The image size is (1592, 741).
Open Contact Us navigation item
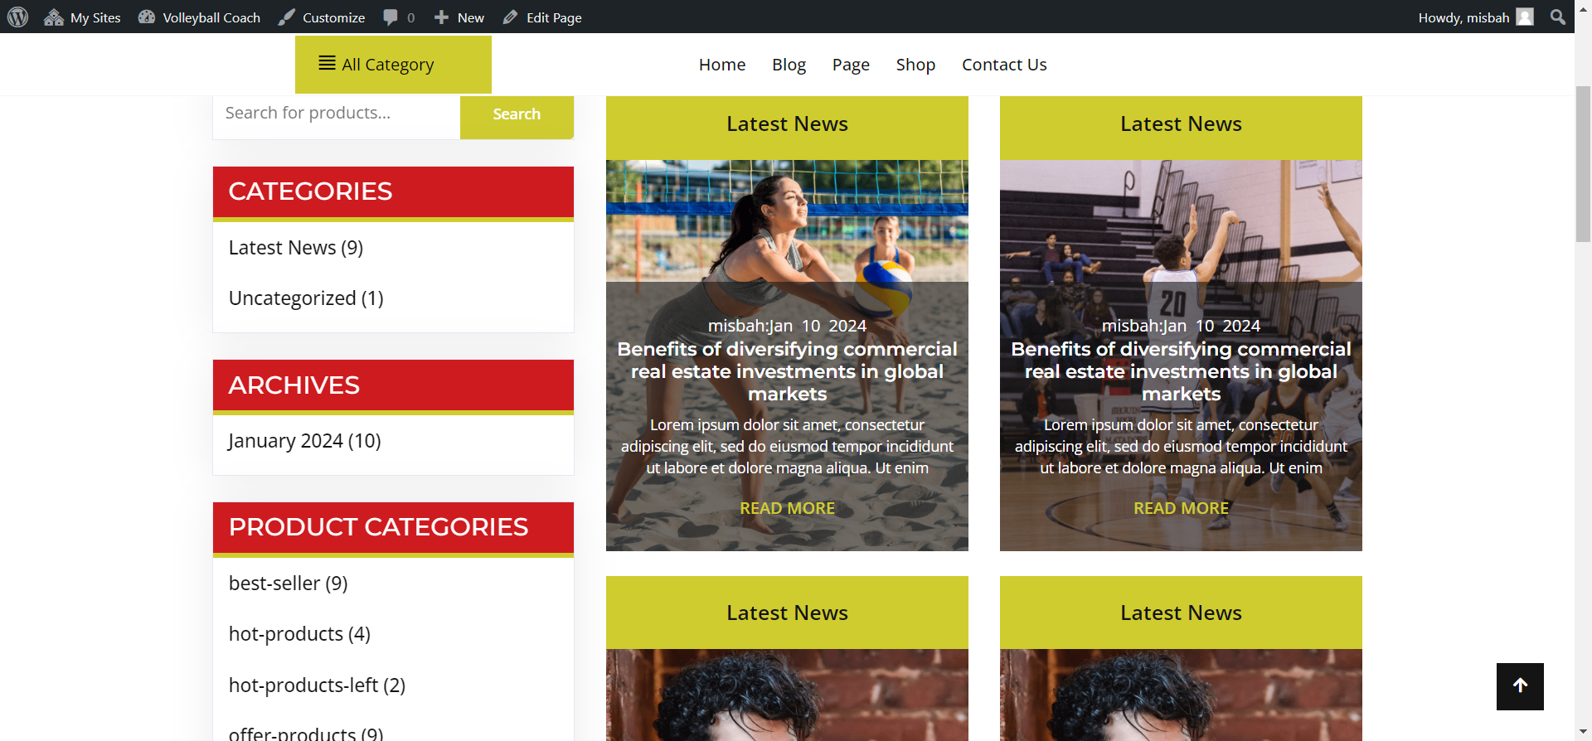1004,65
